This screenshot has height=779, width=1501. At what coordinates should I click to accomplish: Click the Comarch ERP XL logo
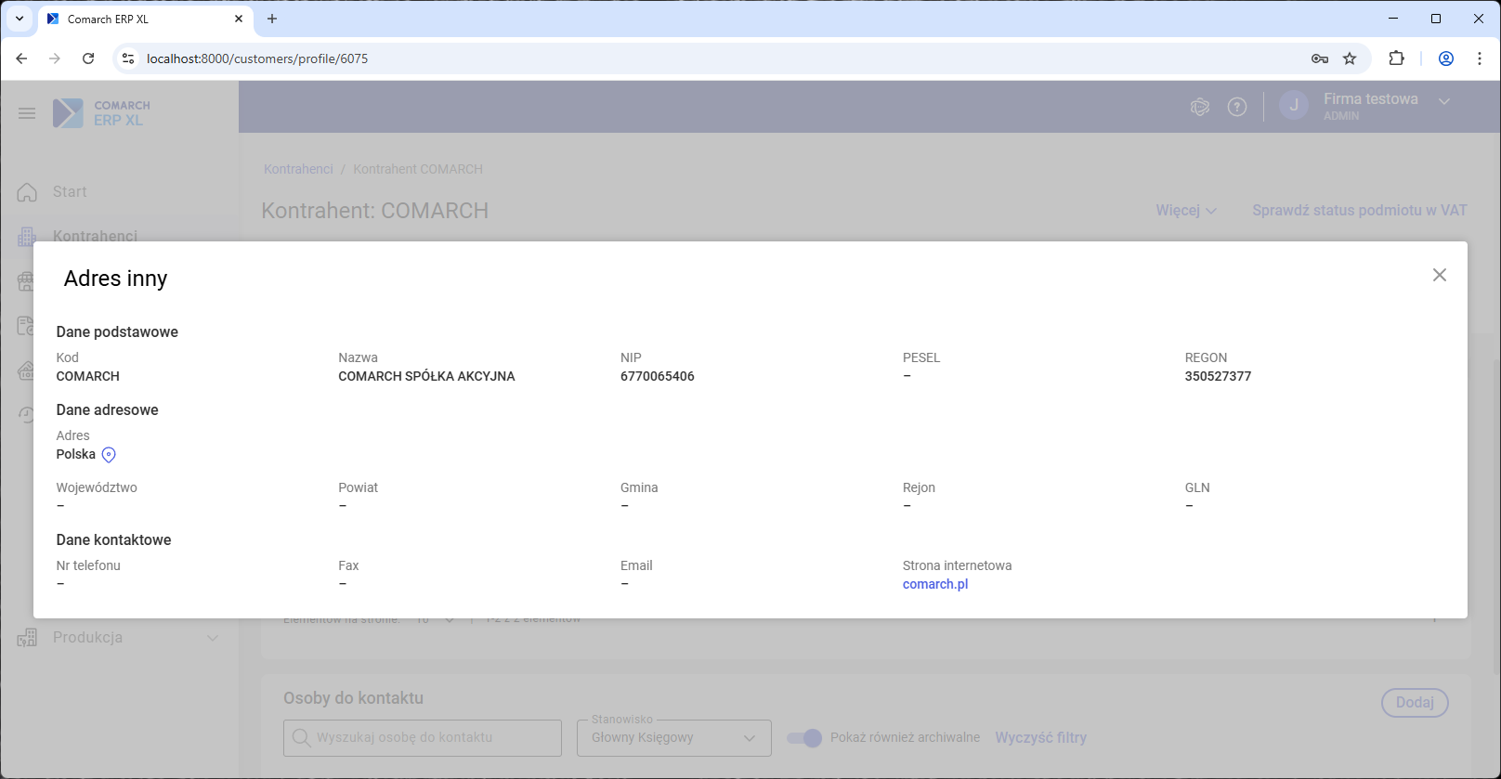click(102, 113)
